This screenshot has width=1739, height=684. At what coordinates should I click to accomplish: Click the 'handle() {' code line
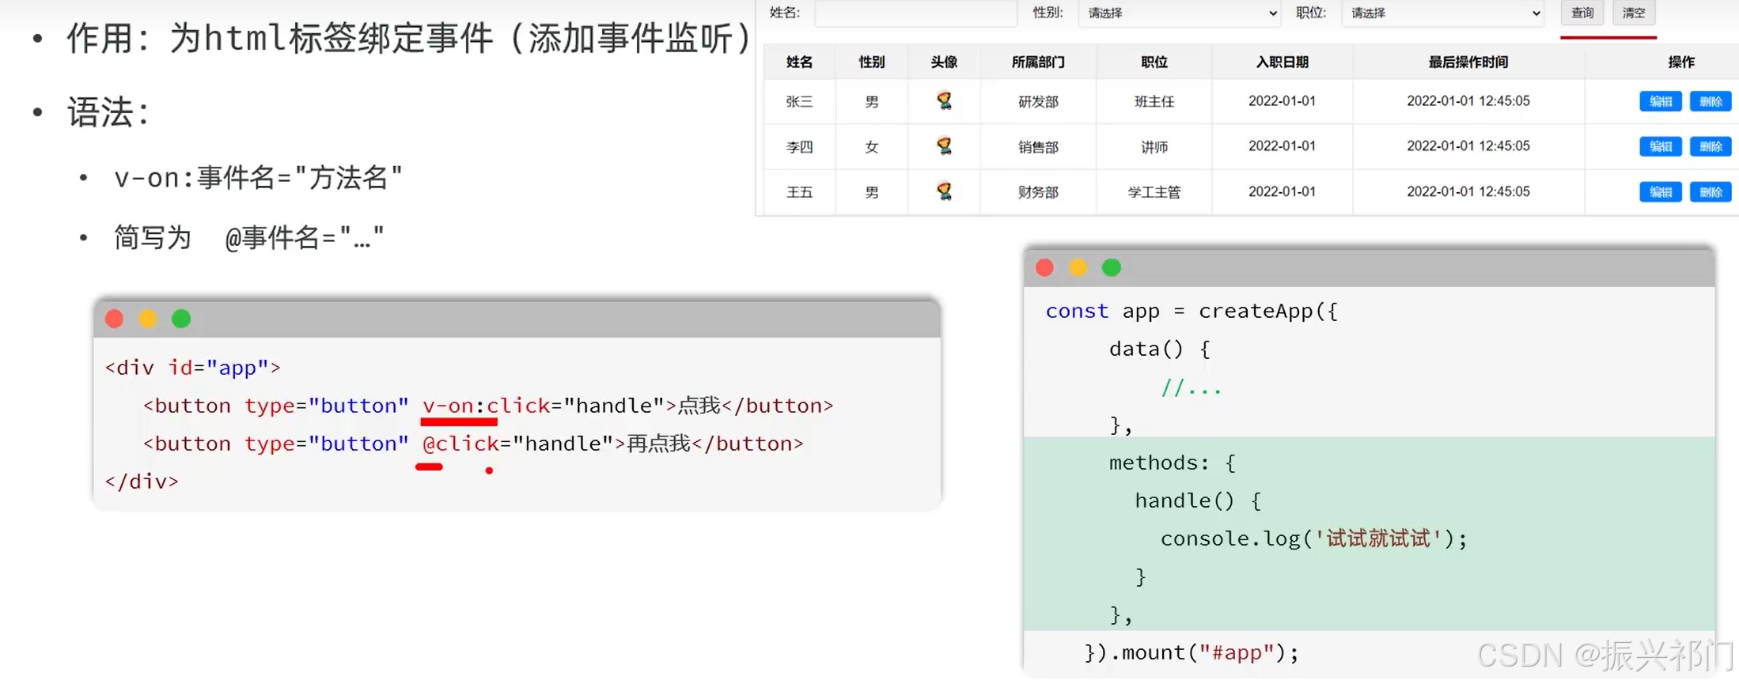click(x=1198, y=501)
